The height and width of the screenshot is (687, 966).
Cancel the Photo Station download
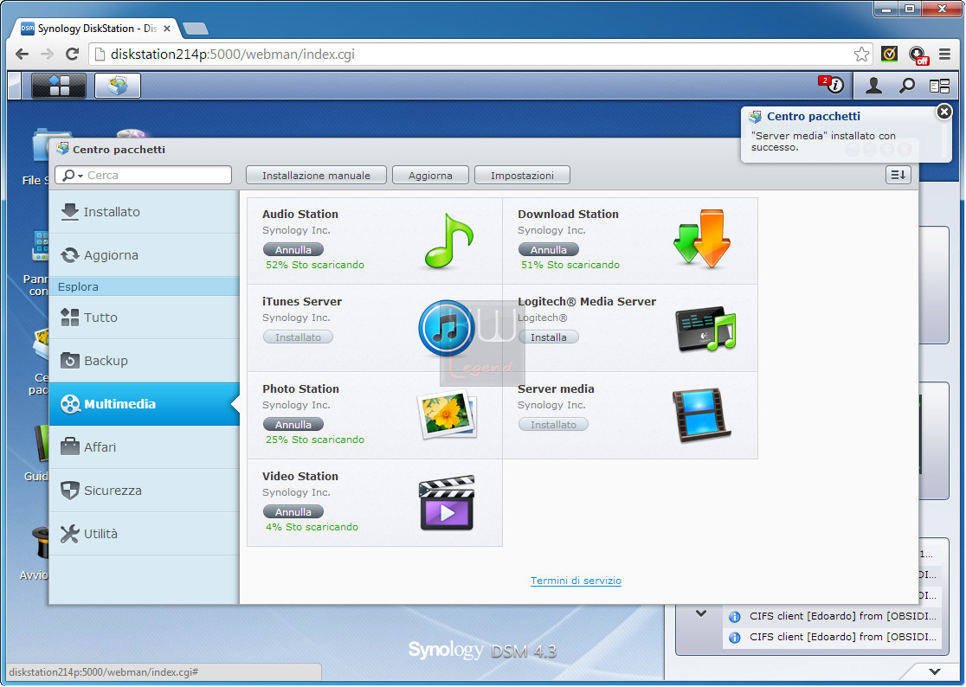[293, 425]
